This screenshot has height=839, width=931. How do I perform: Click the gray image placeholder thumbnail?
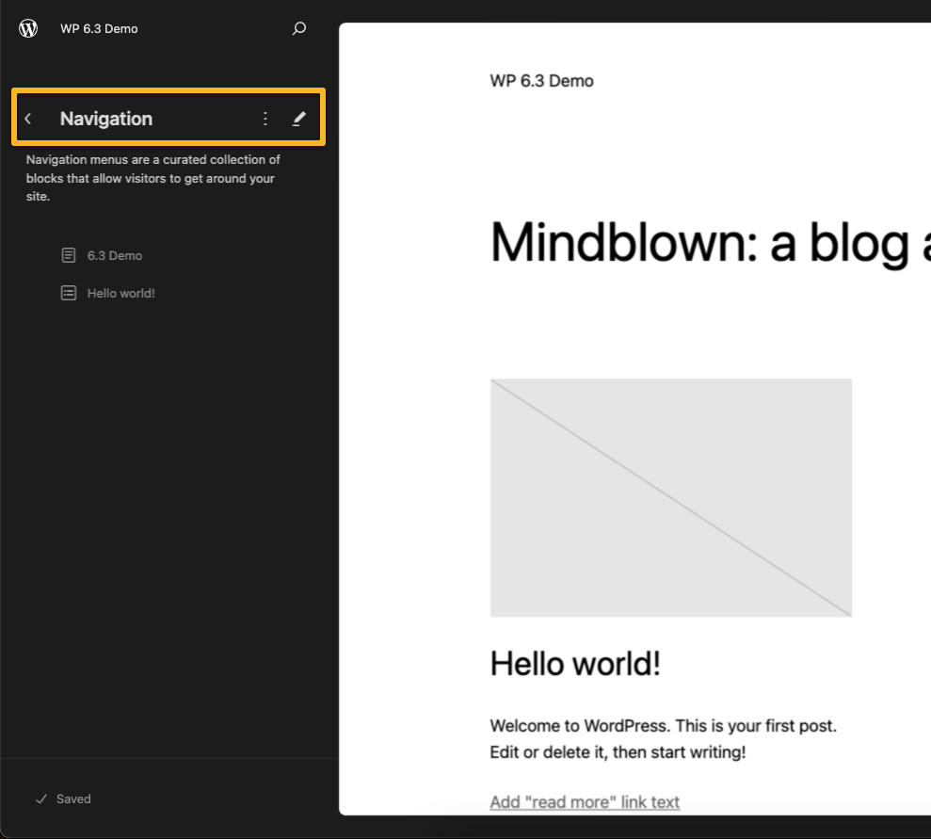(670, 497)
